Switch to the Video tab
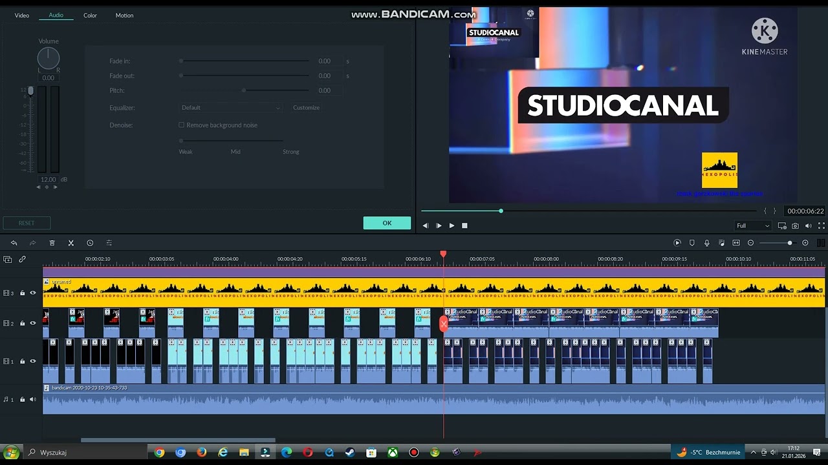Screen dimensions: 828x465 [x=22, y=15]
